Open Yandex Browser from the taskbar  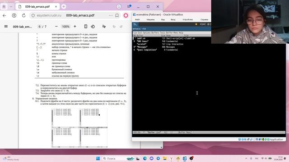(172, 158)
